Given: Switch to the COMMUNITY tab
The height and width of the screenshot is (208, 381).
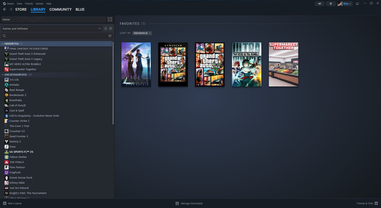Looking at the screenshot, I should point(60,10).
